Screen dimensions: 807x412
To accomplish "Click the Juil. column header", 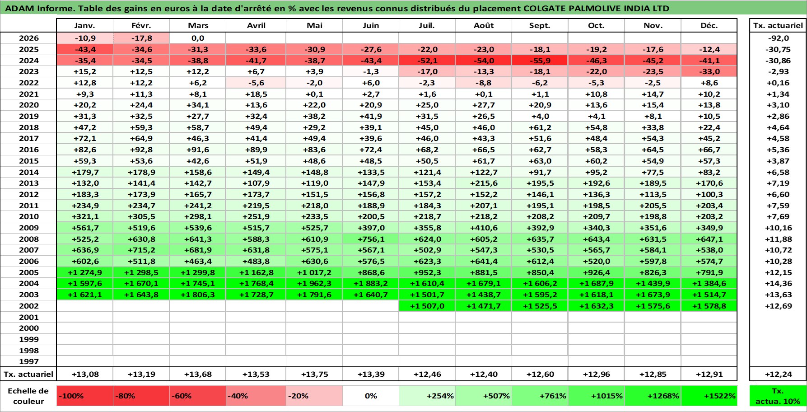I will click(427, 26).
